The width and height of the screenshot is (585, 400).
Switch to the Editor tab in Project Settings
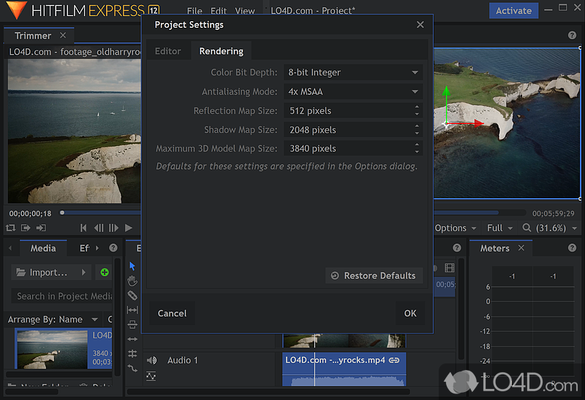tap(168, 51)
